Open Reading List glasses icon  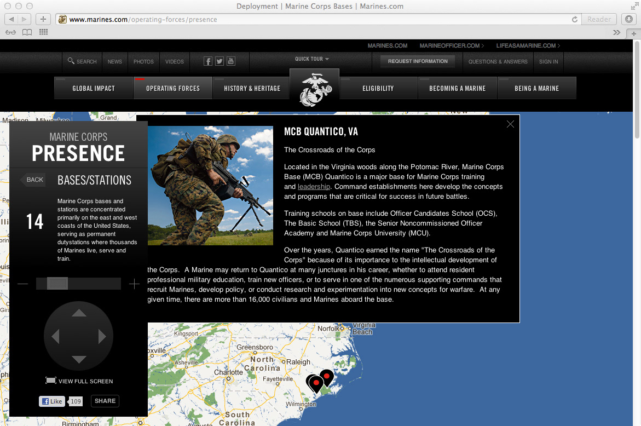[10, 32]
